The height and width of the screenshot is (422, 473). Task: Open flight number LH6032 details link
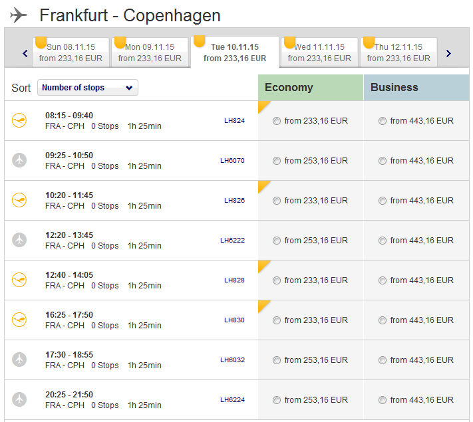click(x=232, y=360)
